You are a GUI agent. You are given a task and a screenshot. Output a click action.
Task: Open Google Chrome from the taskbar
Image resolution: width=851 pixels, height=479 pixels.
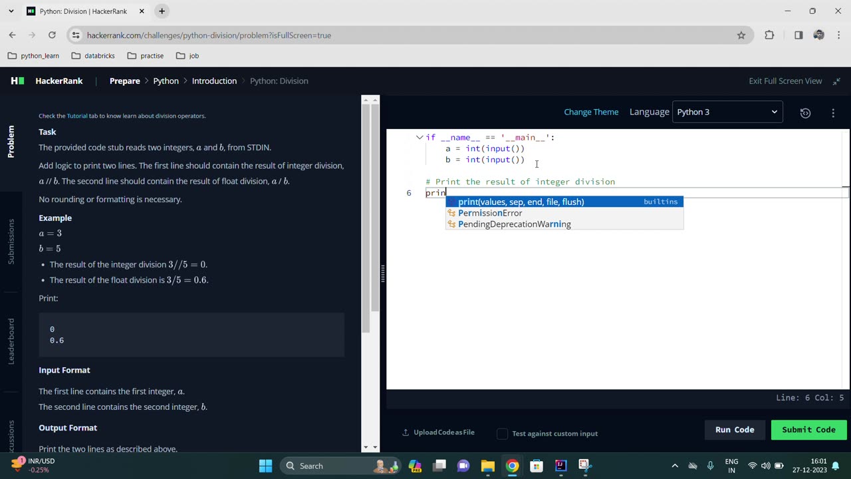512,466
